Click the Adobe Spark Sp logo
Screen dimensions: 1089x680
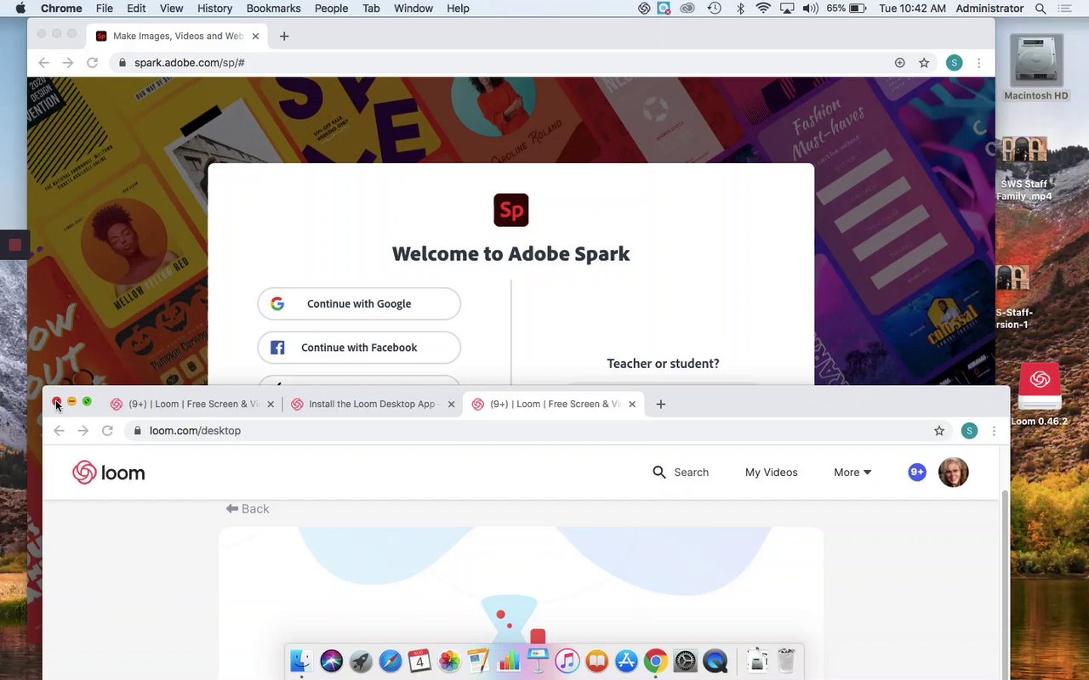(x=511, y=210)
